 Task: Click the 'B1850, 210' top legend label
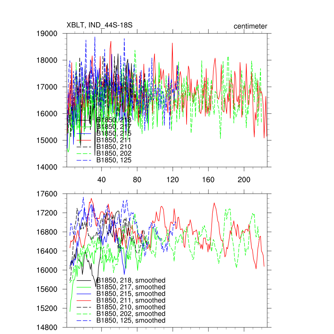click(114, 147)
